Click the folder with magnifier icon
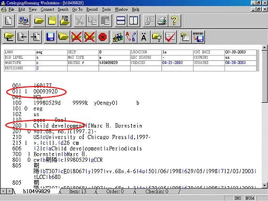 coord(157,37)
